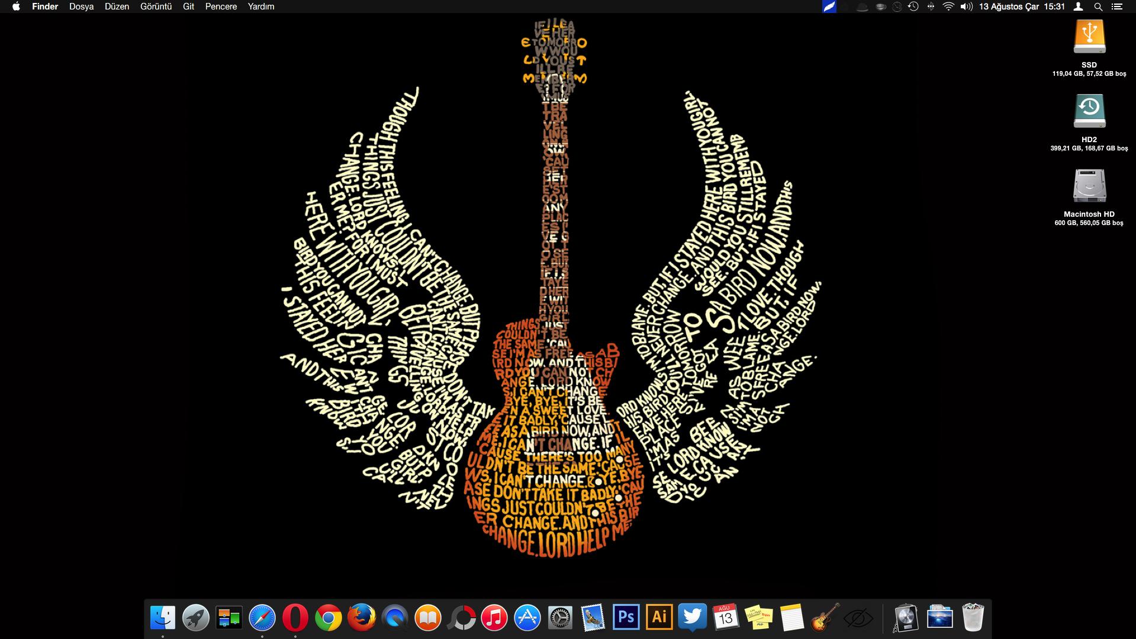Viewport: 1136px width, 639px height.
Task: Open Spotlight search magnifier
Action: point(1098,7)
